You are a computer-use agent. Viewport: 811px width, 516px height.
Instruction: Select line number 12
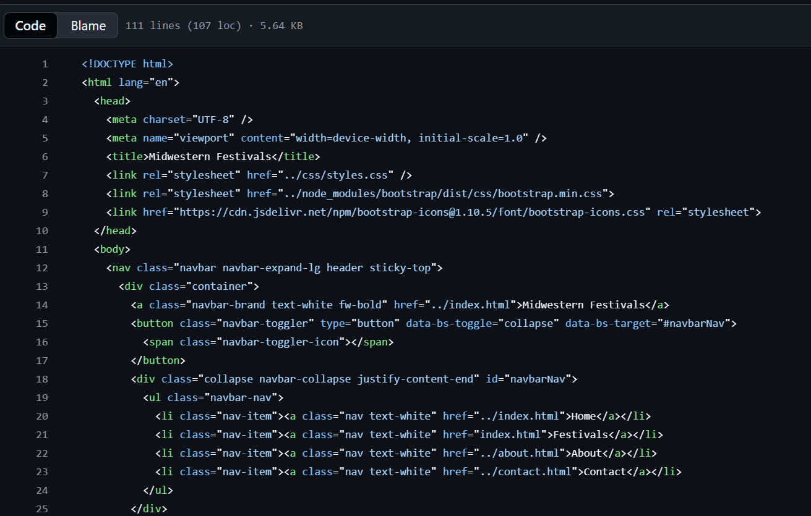pos(42,268)
